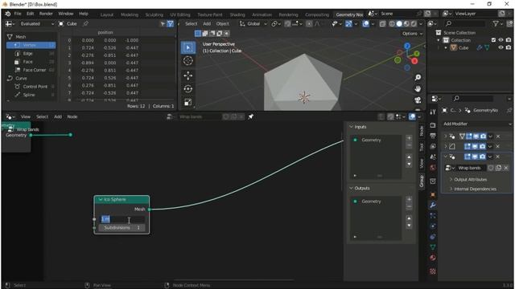Click the red X axis gizmo ball

(x=414, y=61)
